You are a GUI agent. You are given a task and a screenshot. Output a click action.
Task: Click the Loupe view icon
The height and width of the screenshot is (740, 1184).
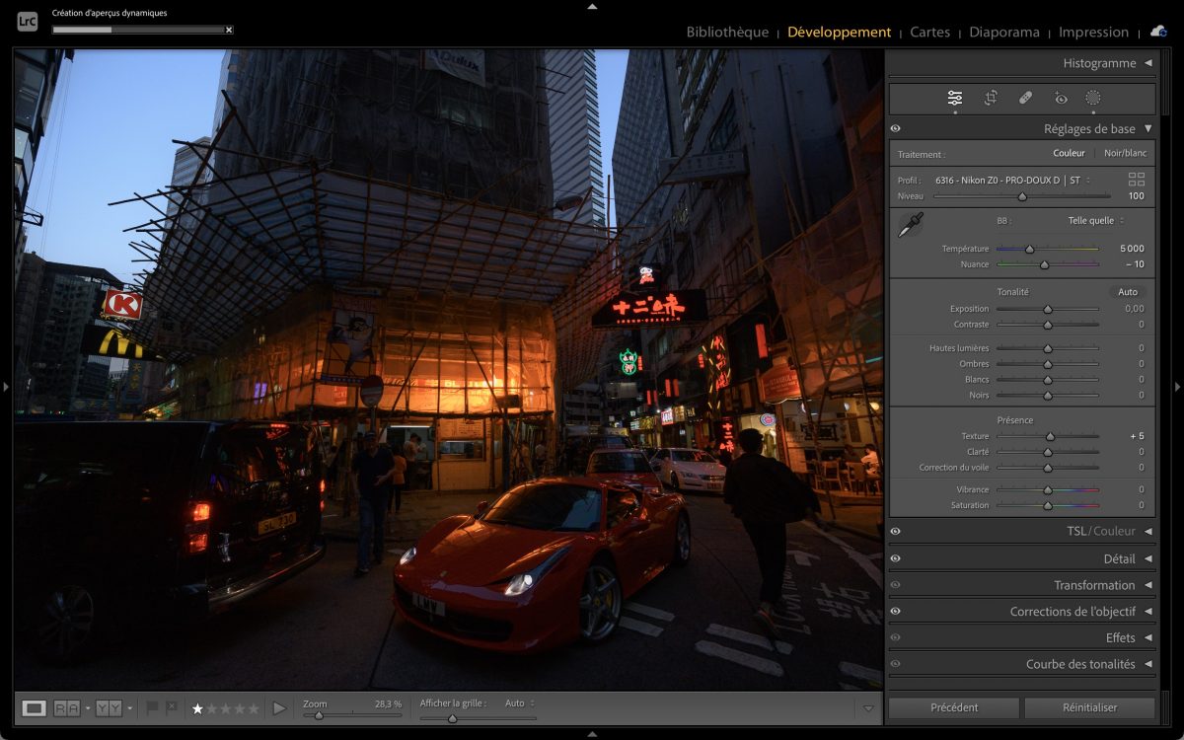(x=35, y=707)
